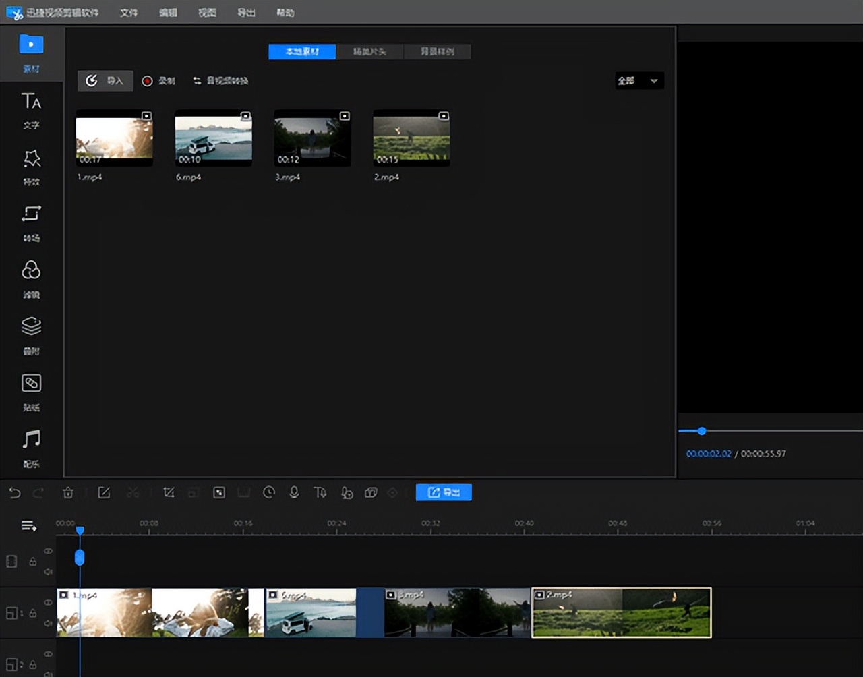
Task: Click the preview progress slider handle
Action: pyautogui.click(x=702, y=431)
